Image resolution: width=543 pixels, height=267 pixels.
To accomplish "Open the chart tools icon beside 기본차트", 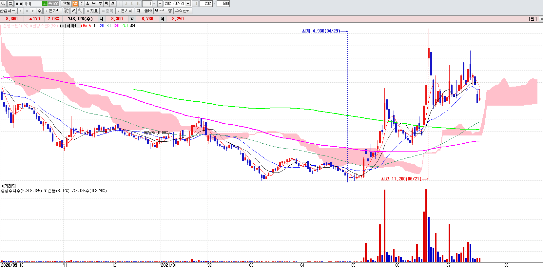I will coord(66,11).
